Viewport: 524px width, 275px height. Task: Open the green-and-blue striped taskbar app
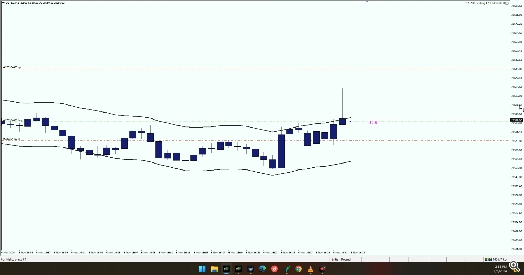(x=286, y=269)
